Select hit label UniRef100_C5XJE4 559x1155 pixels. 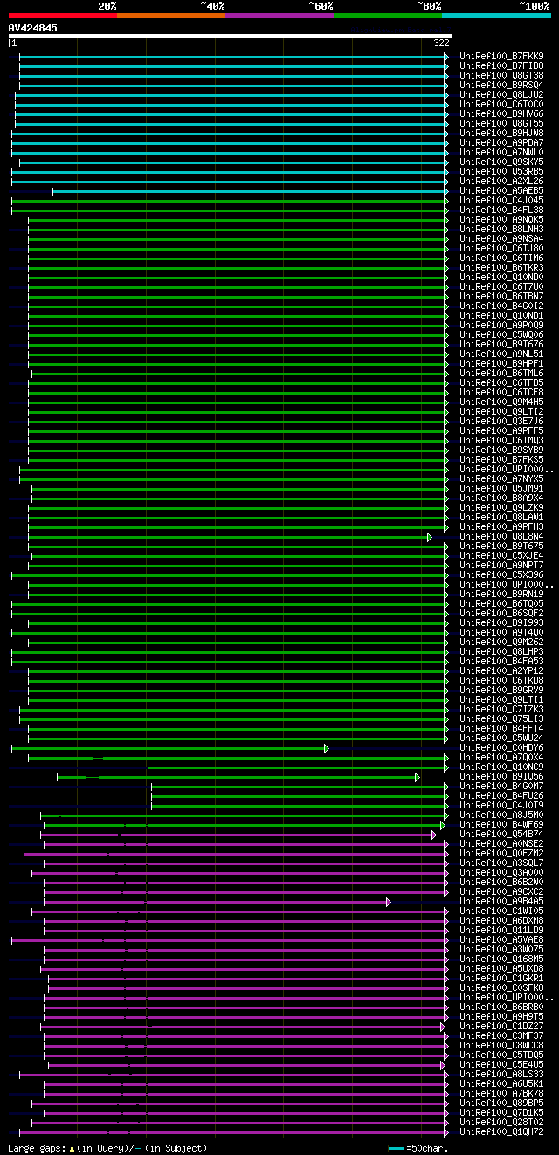coord(501,556)
